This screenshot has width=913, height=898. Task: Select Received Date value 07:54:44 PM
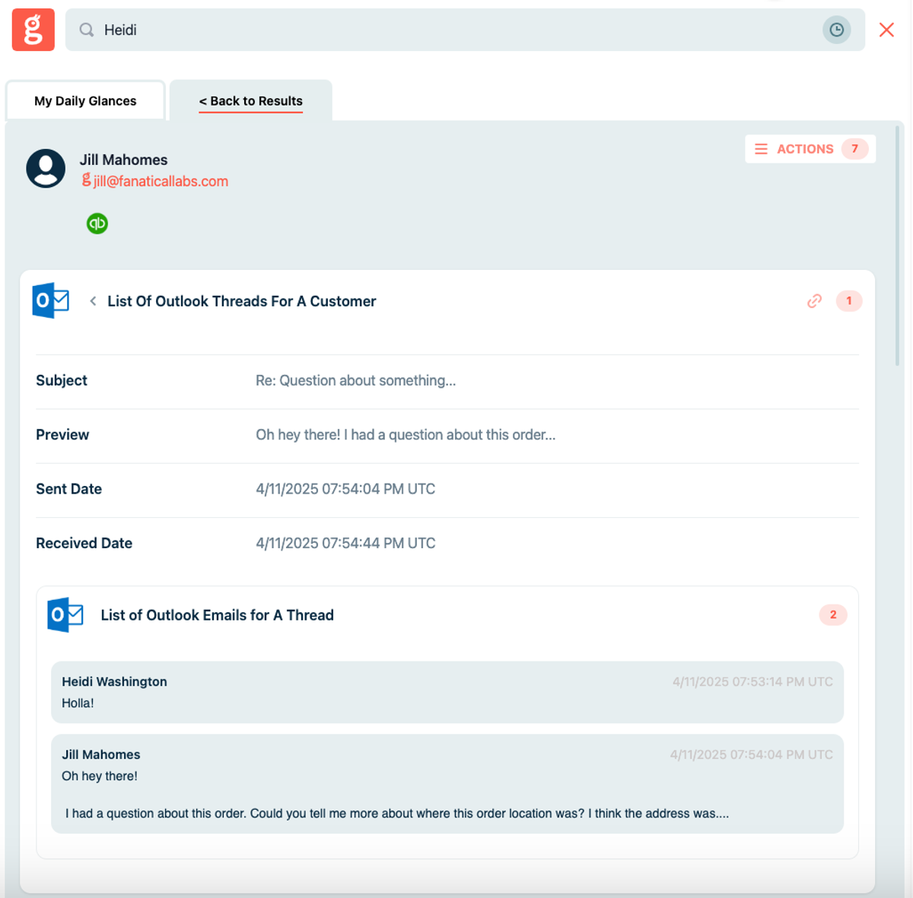point(345,543)
